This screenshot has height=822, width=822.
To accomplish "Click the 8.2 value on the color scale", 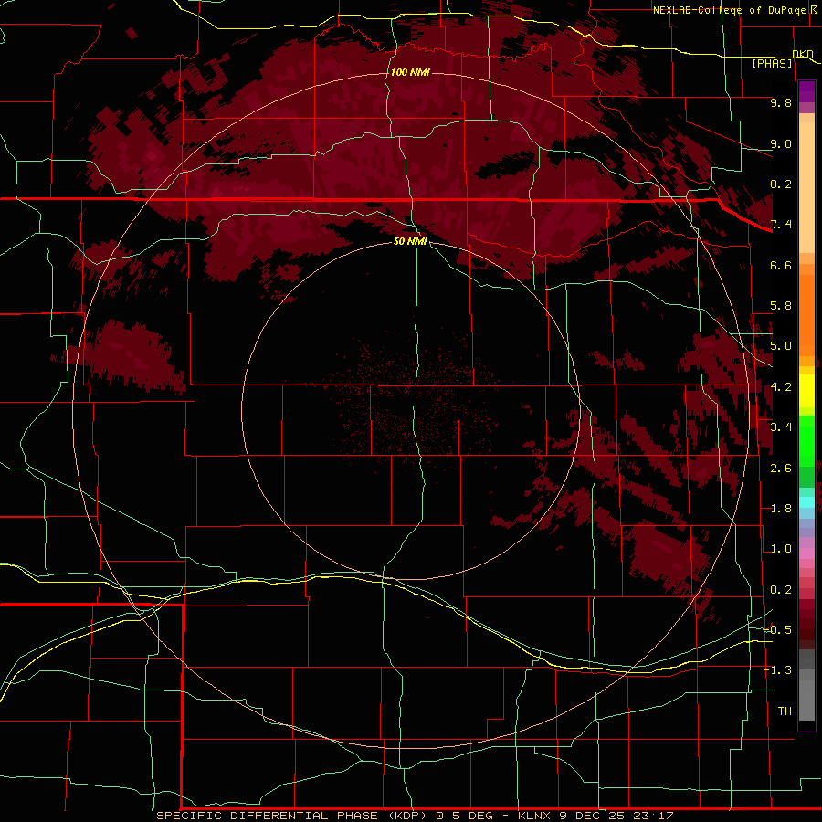I will pyautogui.click(x=781, y=184).
